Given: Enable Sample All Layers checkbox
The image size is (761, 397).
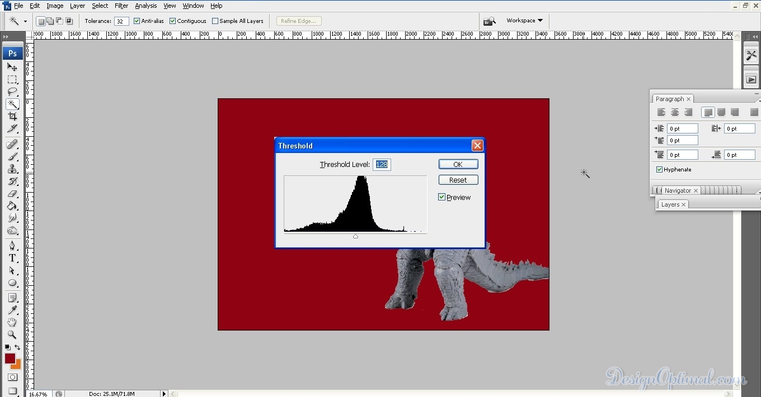Looking at the screenshot, I should click(x=215, y=21).
